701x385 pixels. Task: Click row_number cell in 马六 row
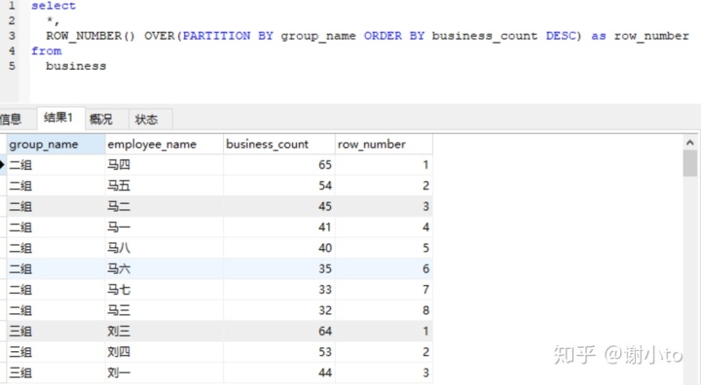384,268
